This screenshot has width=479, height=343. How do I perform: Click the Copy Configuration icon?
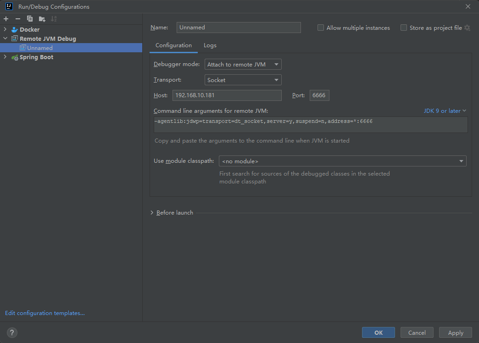(x=30, y=19)
